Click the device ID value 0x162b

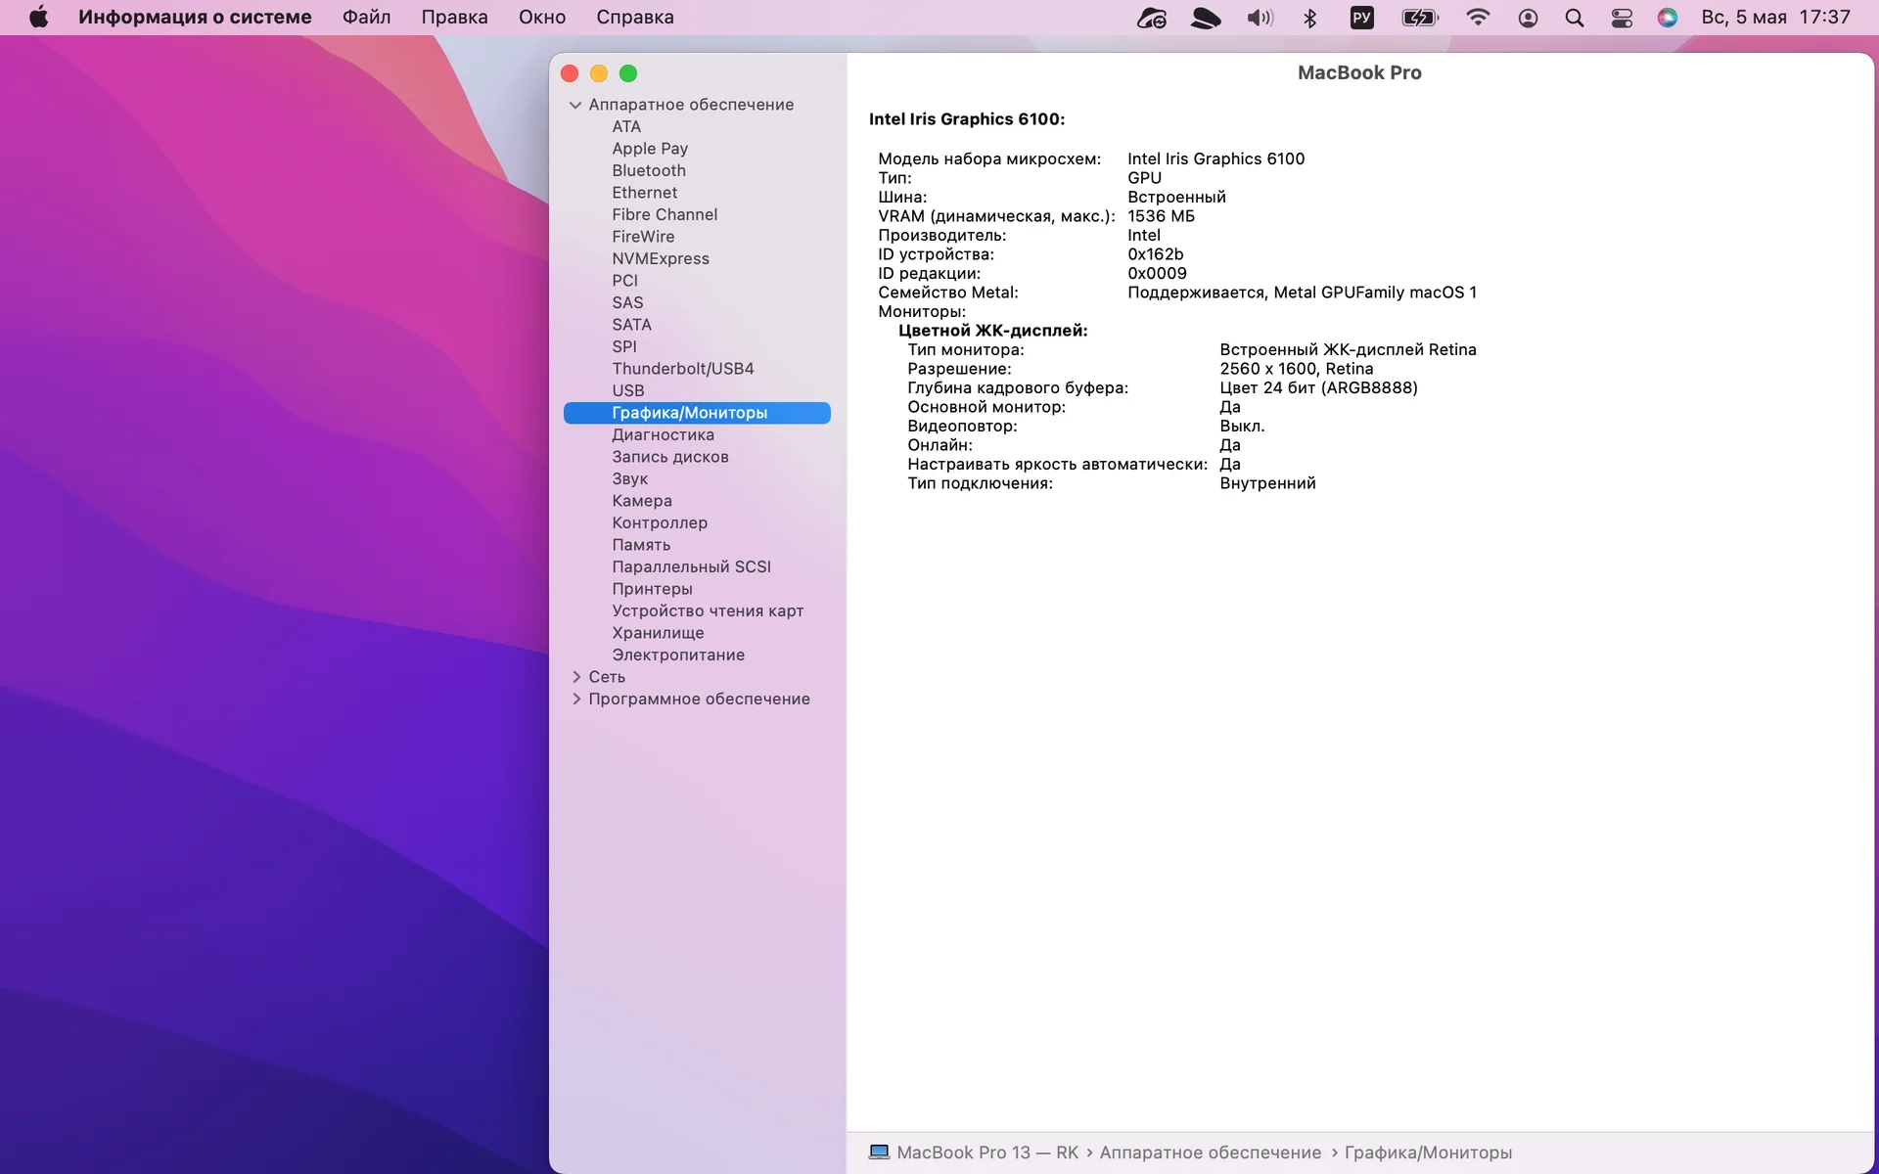(1155, 254)
